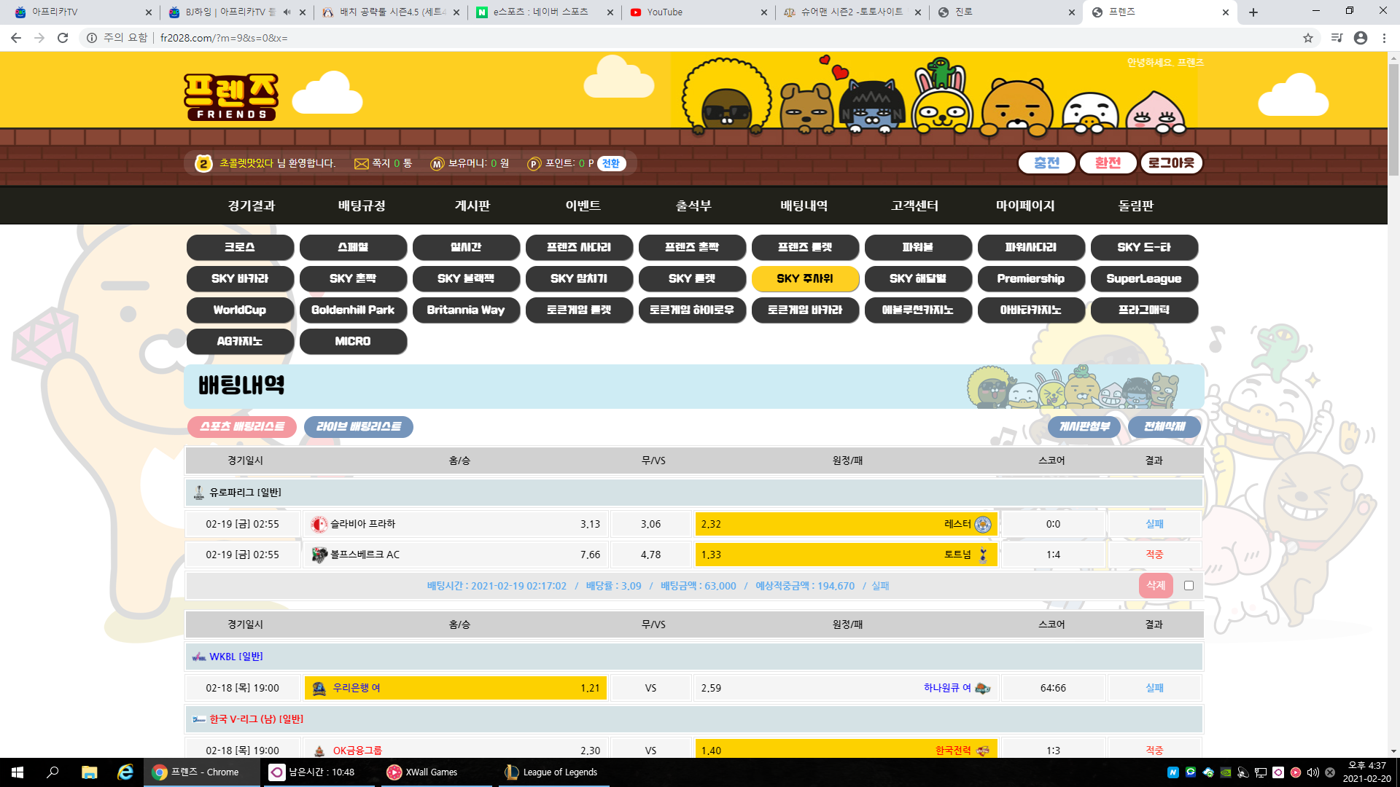Open Chrome profile avatar icon

[1360, 38]
